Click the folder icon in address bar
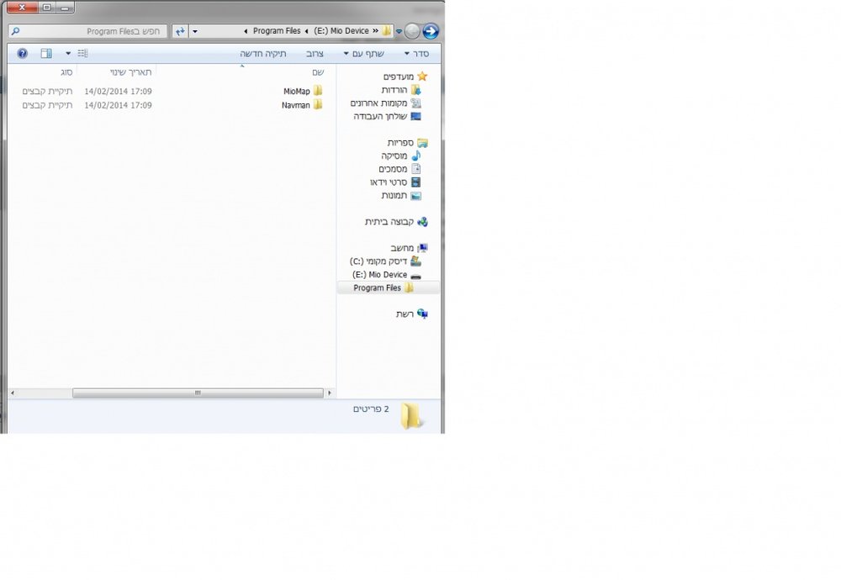Image resolution: width=841 pixels, height=580 pixels. click(386, 31)
